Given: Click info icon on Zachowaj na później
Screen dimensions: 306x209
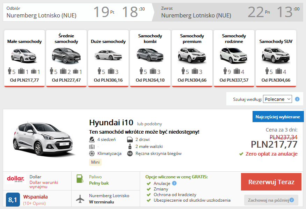Looking at the screenshot, I should tap(292, 200).
